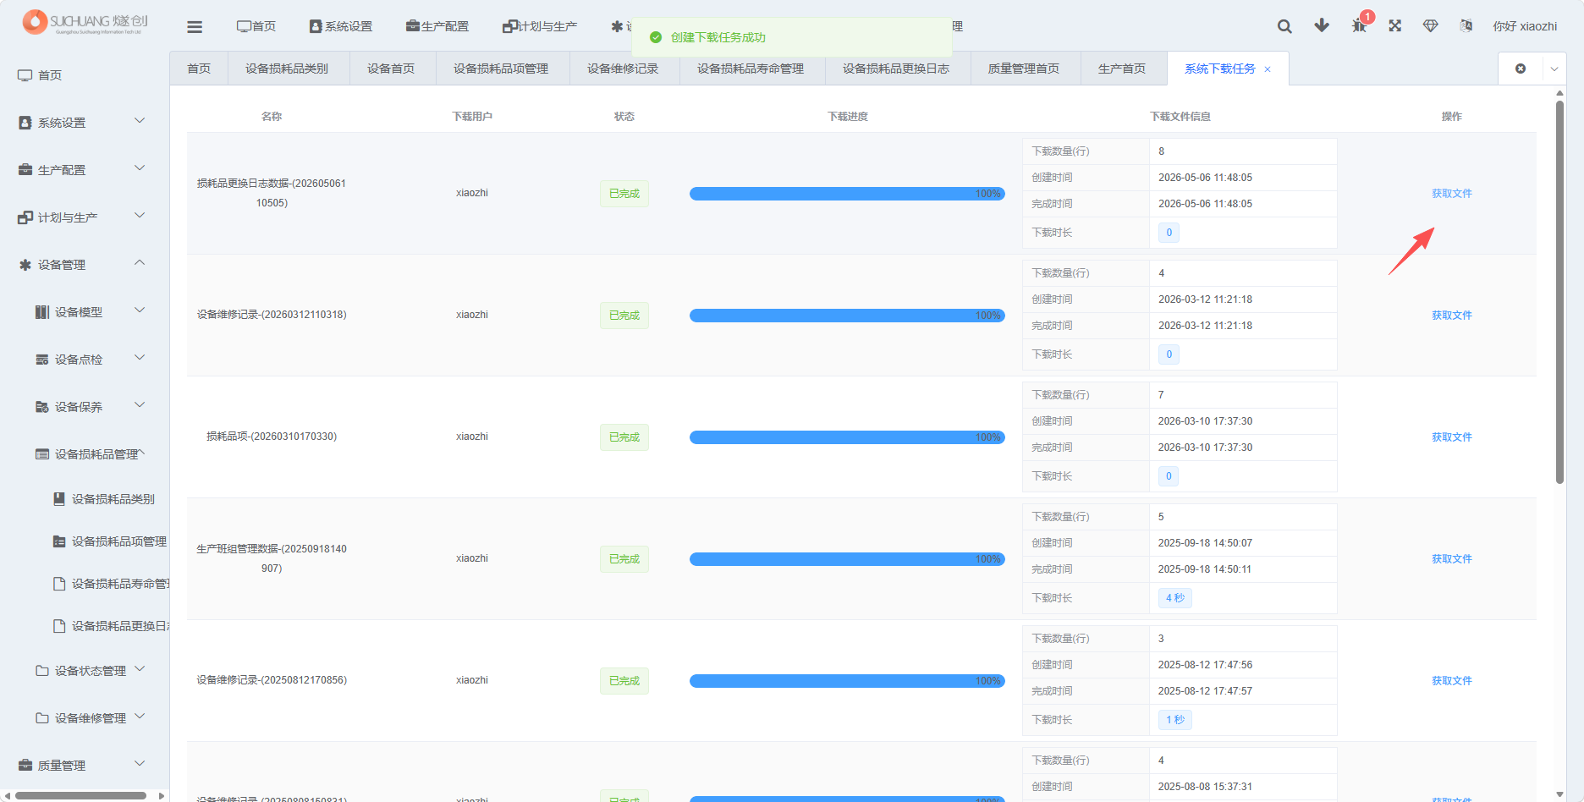Click the '4 秒' download duration tag

click(1175, 598)
